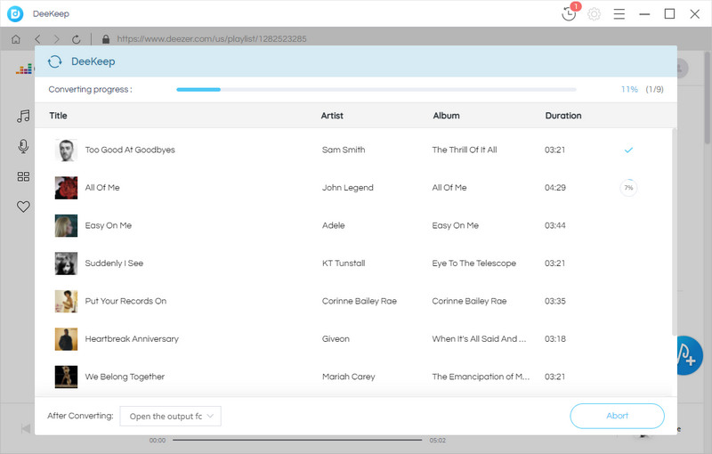Click the Artist column header
The image size is (712, 454).
pyautogui.click(x=332, y=116)
